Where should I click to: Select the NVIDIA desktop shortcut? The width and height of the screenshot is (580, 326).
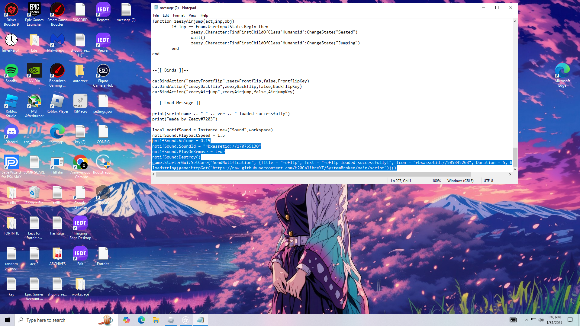pyautogui.click(x=34, y=73)
